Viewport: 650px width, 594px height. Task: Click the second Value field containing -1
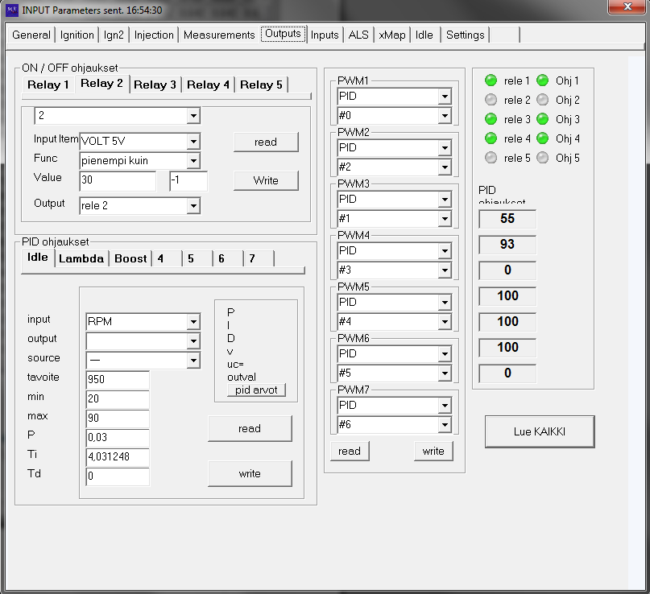[x=188, y=180]
